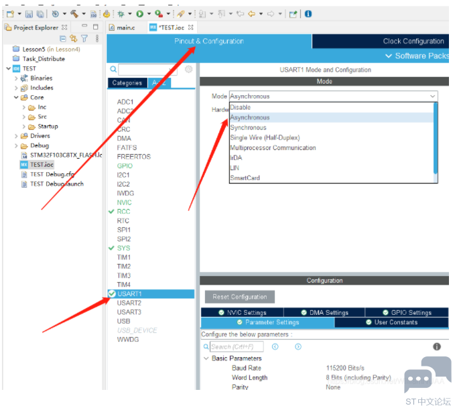Open the DMA Settings tab
457x412 pixels.
[x=324, y=312]
